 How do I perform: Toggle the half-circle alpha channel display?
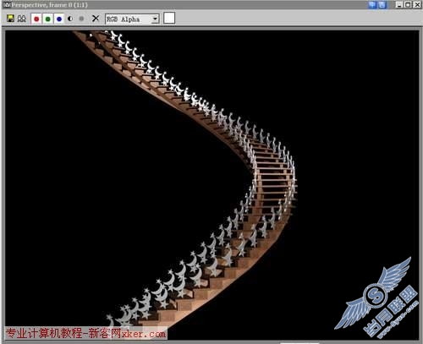point(70,19)
